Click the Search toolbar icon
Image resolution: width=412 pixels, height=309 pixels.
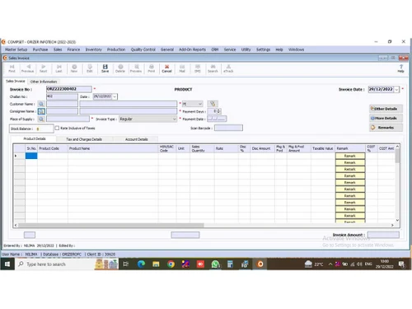point(213,68)
